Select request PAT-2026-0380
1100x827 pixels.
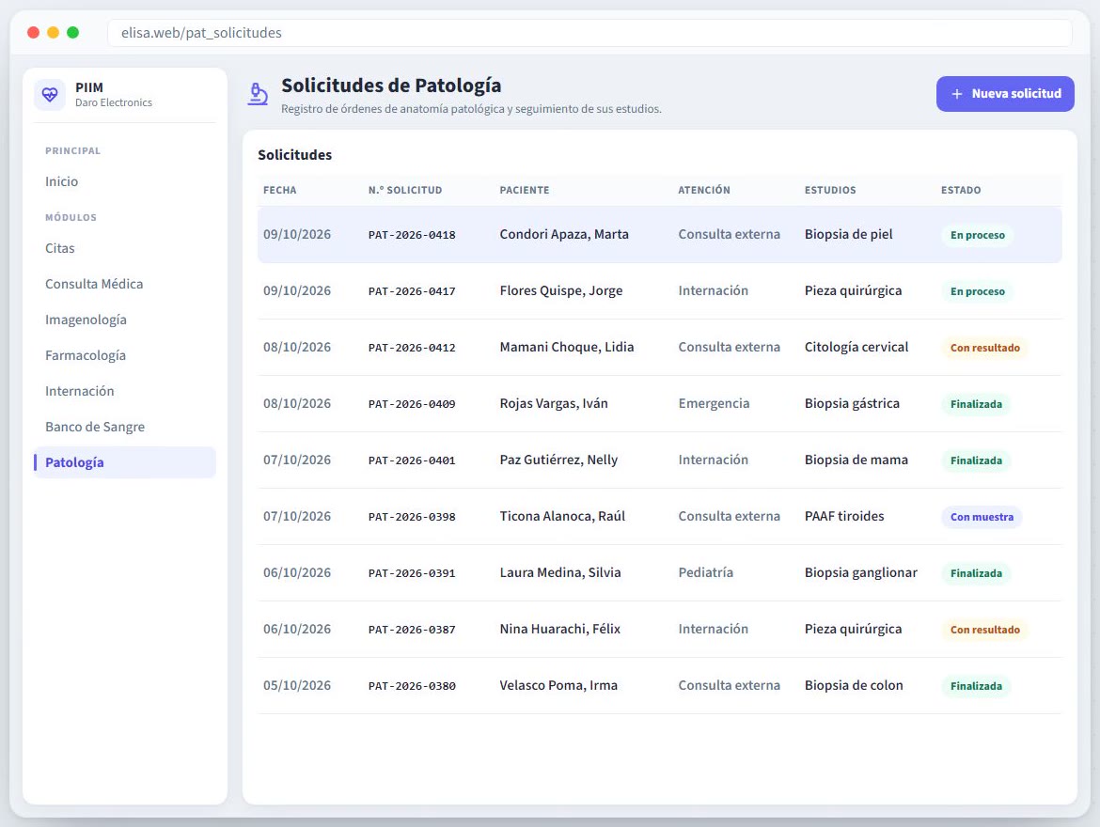(412, 686)
